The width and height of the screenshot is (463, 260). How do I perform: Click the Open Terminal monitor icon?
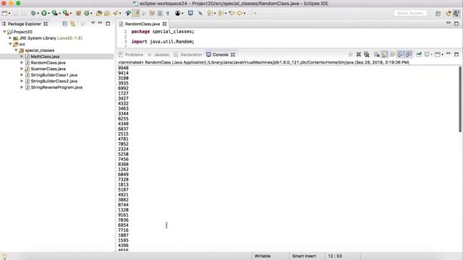click(x=190, y=13)
